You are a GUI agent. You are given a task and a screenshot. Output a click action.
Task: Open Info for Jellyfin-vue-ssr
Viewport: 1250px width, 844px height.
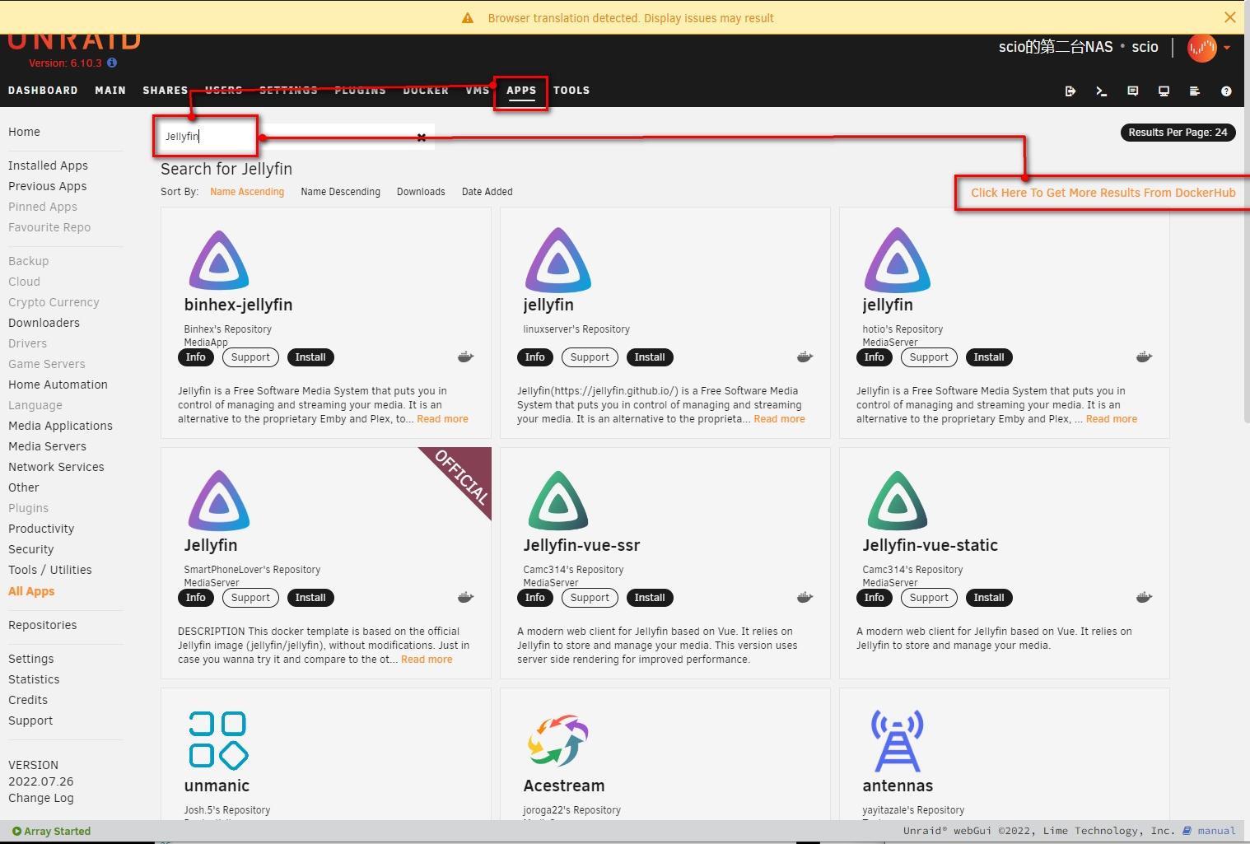[534, 598]
